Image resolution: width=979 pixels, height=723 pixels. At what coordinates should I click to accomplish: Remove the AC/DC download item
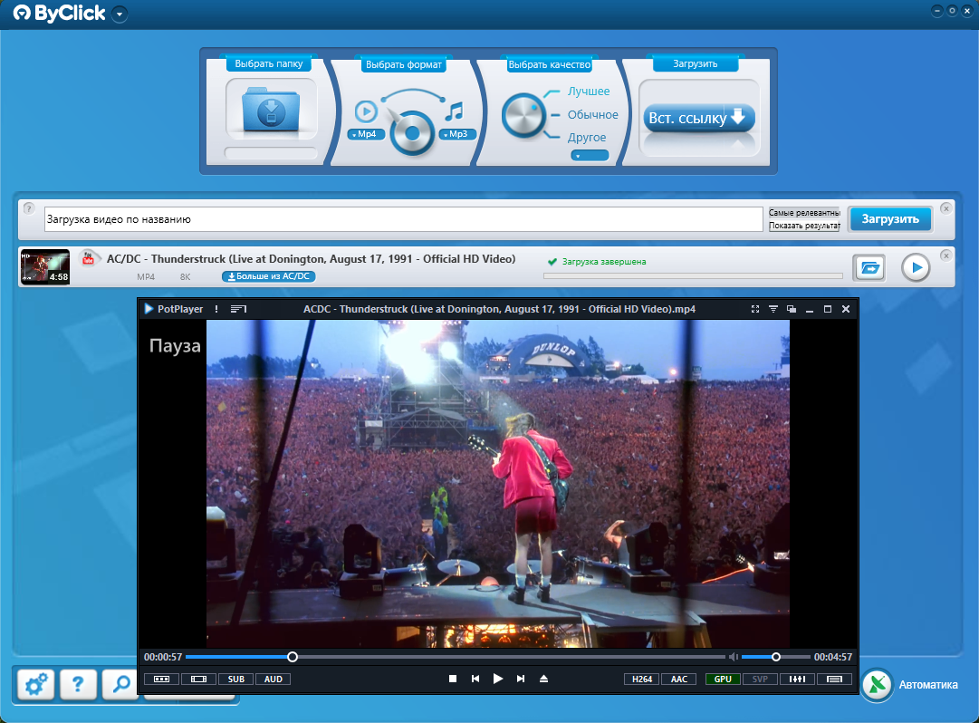(945, 255)
